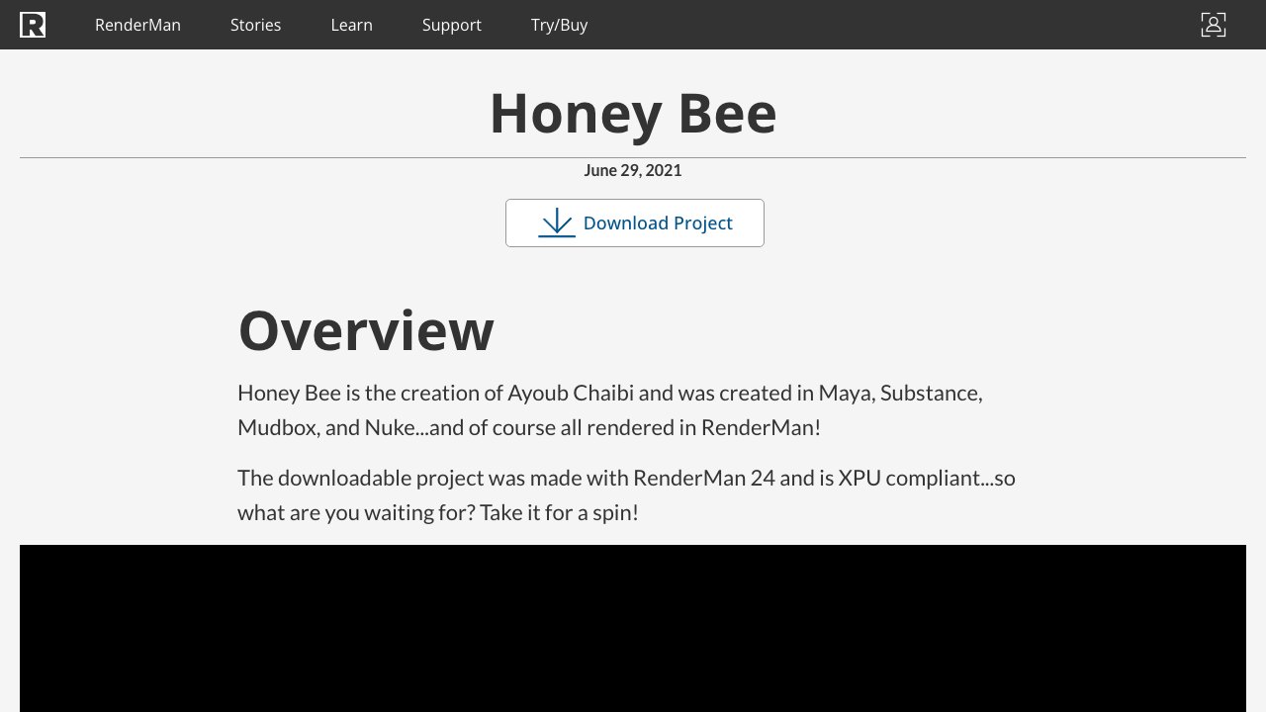Image resolution: width=1266 pixels, height=712 pixels.
Task: Open the RenderMan menu
Action: point(137,25)
